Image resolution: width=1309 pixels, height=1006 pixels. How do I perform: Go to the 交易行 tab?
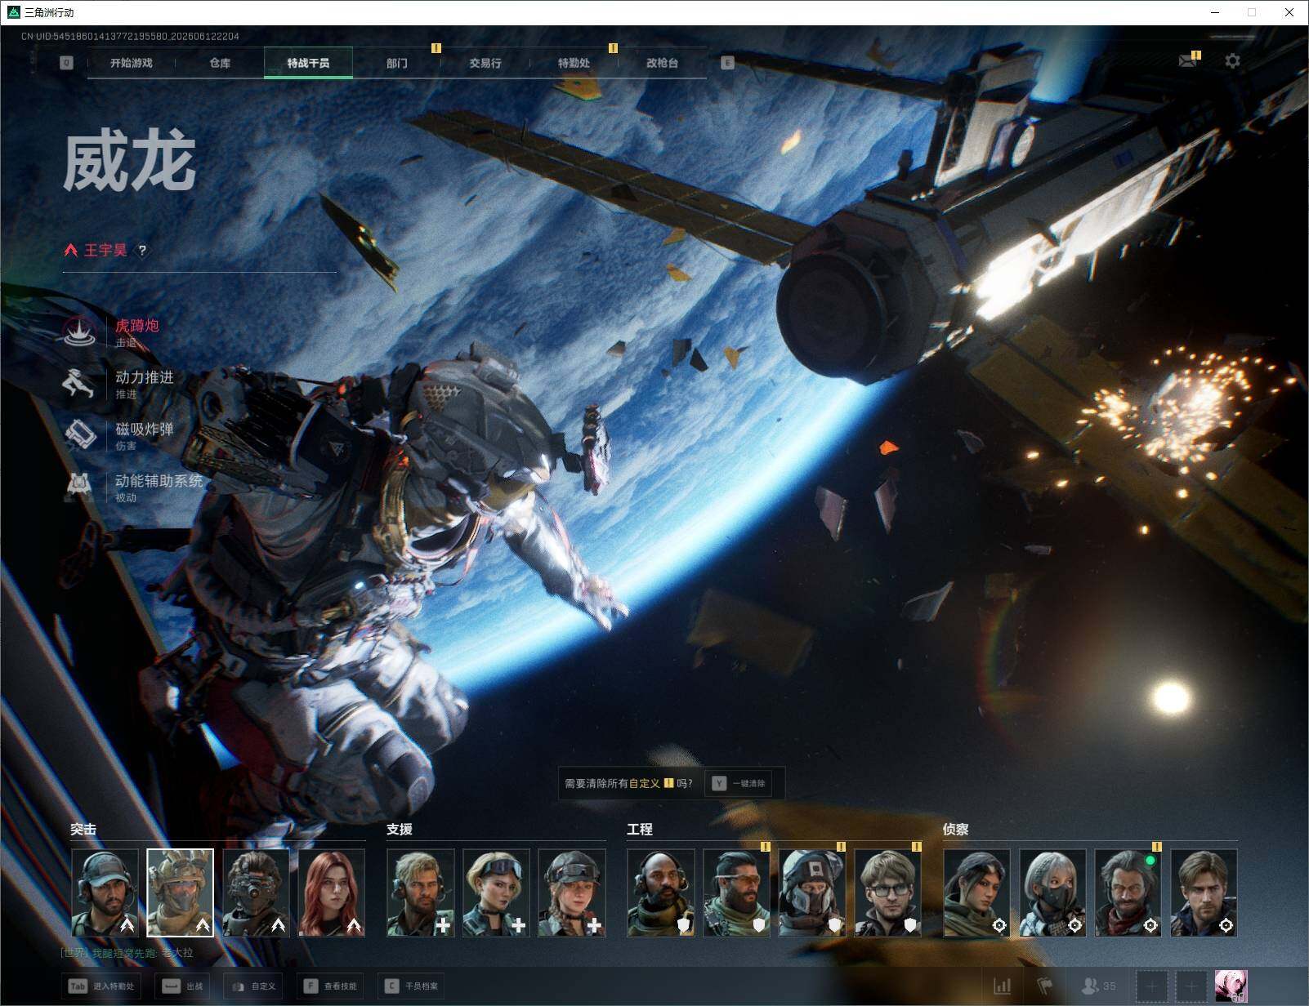(x=485, y=63)
